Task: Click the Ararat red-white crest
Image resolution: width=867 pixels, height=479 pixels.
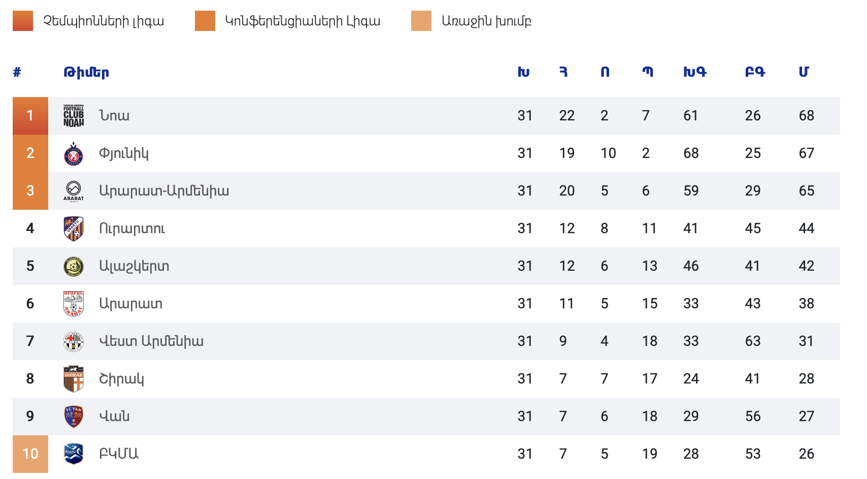Action: click(x=74, y=304)
